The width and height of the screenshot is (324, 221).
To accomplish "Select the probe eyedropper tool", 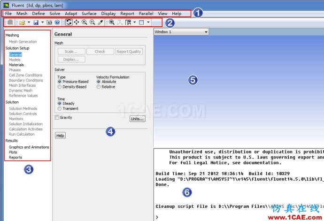I will pos(100,22).
